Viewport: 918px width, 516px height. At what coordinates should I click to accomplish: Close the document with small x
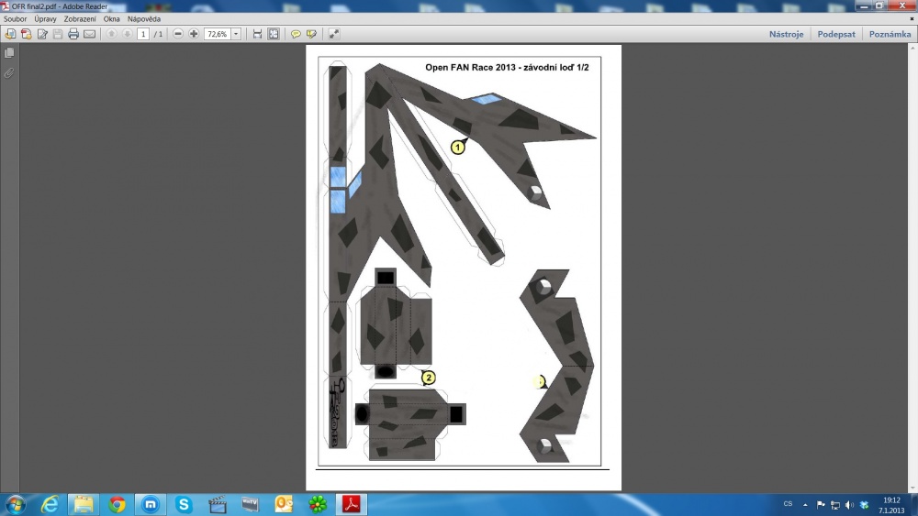912,18
